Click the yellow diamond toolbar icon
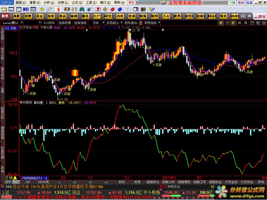267x200 pixels. coord(105,9)
